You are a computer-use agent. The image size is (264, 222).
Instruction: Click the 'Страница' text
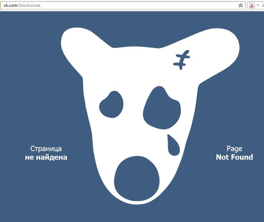pyautogui.click(x=46, y=149)
